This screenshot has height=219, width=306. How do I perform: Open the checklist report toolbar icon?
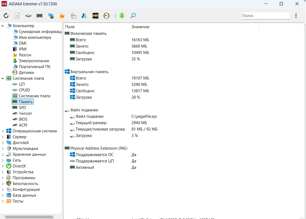tap(73, 16)
